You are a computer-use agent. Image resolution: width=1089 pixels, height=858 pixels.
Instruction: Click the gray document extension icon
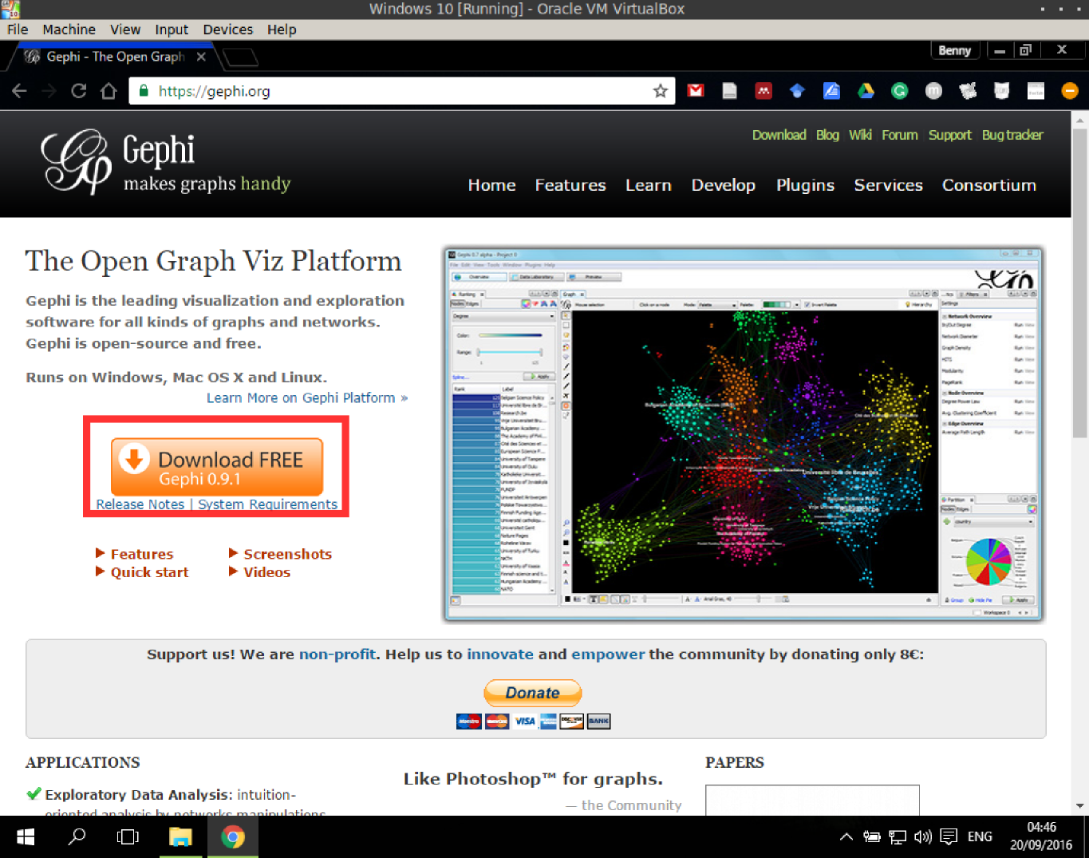[729, 91]
